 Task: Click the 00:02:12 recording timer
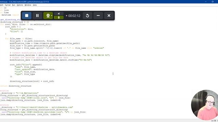pos(74,16)
